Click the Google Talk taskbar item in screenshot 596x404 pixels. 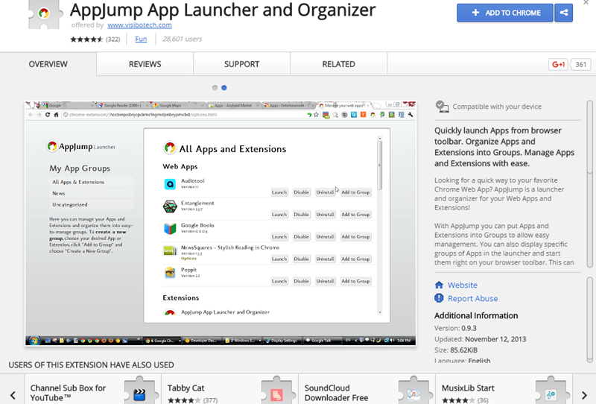[322, 341]
